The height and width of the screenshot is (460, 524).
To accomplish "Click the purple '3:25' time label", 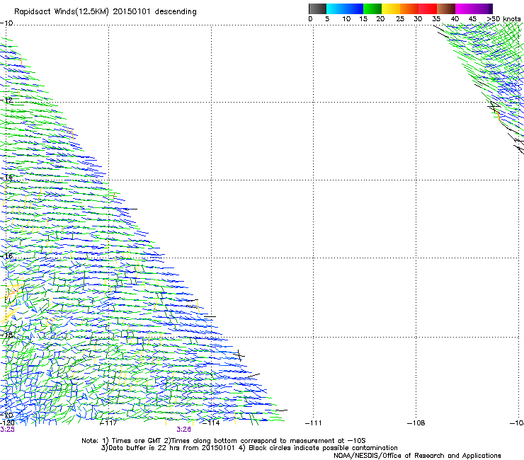I will click(7, 430).
